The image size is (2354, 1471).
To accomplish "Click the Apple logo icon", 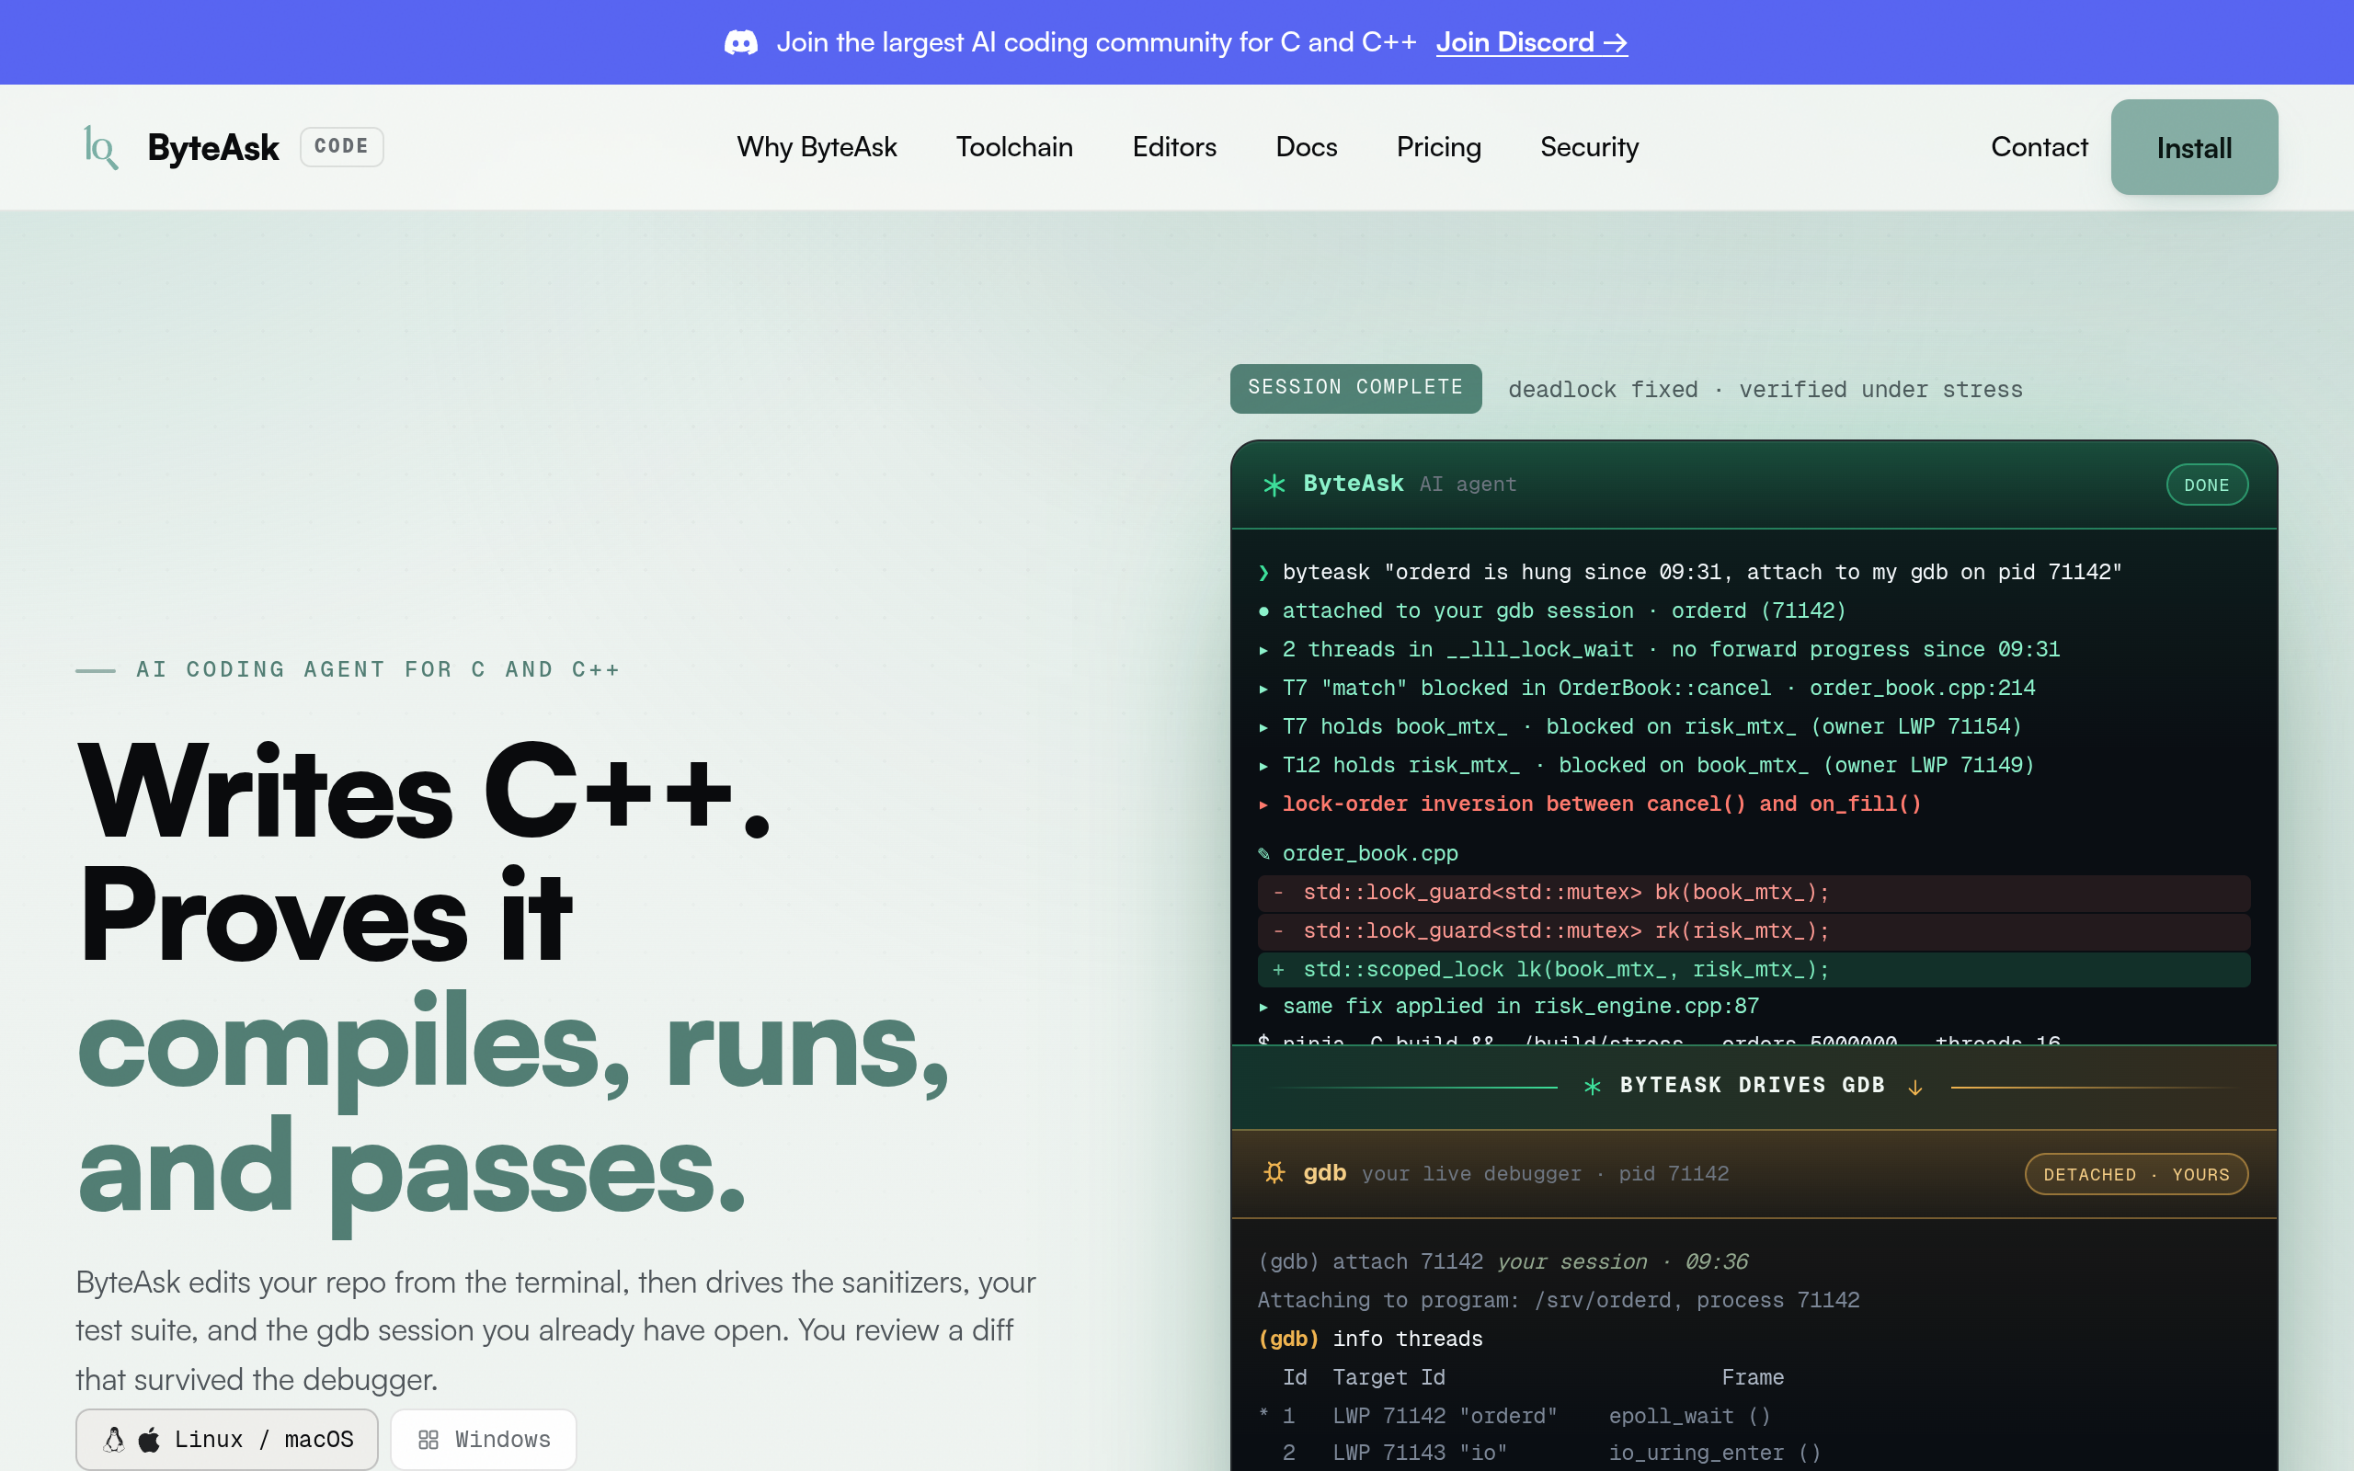I will point(149,1439).
